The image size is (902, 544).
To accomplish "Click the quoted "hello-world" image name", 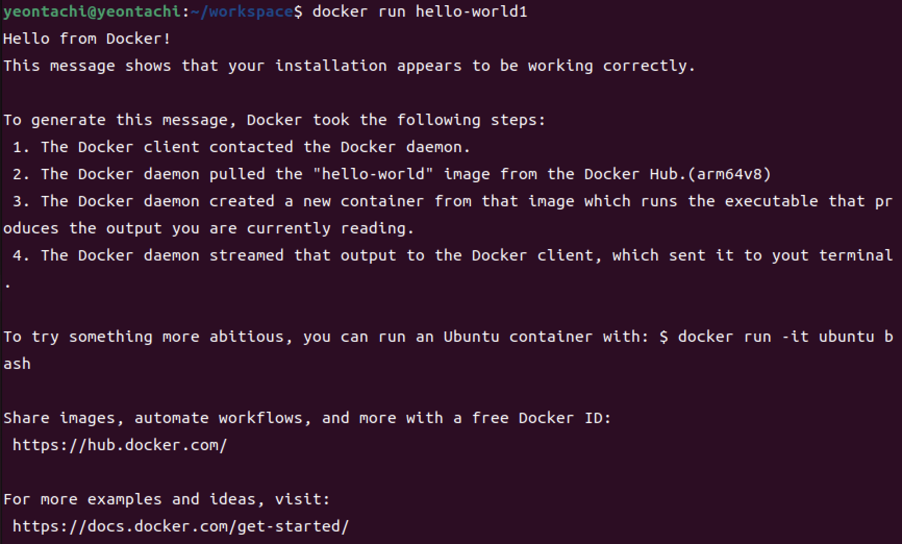I will coord(373,174).
